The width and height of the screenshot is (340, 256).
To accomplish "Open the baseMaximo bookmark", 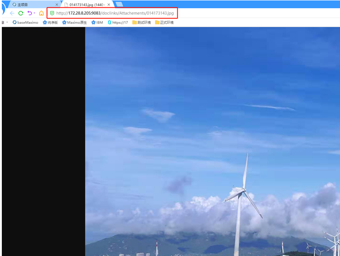I will 25,22.
